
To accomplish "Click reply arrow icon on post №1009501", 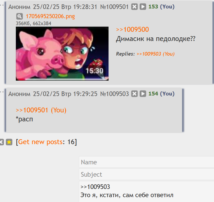I will (143, 7).
